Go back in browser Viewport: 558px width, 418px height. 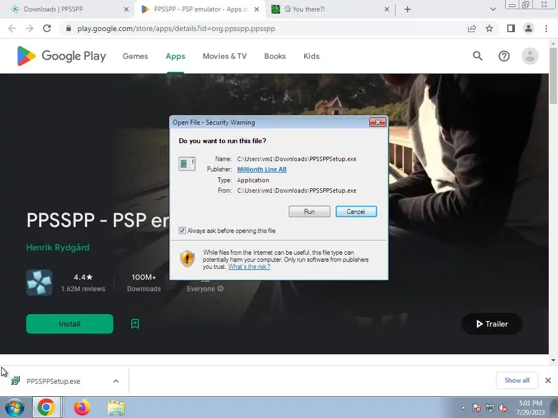tap(12, 28)
